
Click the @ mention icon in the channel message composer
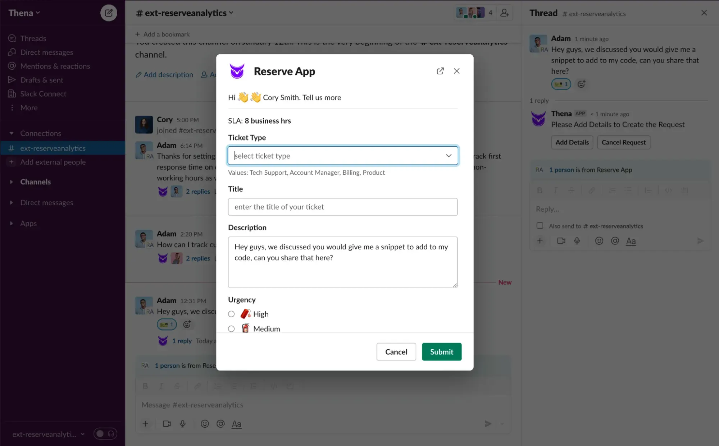[220, 424]
